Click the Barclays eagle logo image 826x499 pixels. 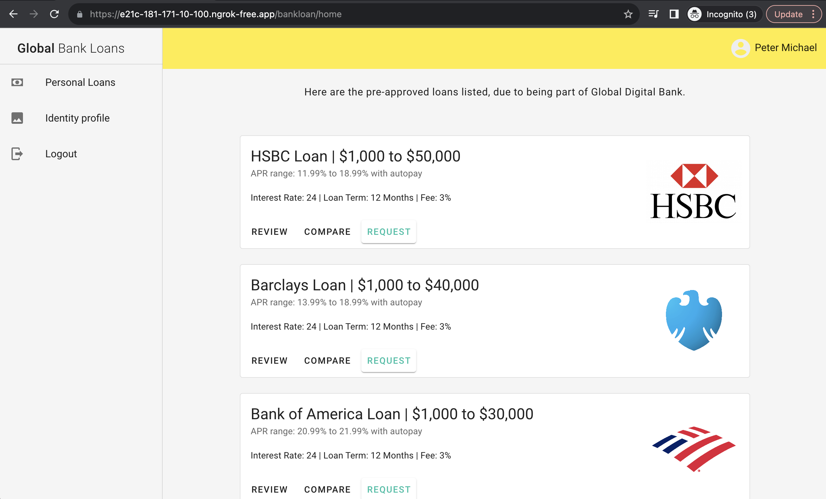tap(693, 320)
